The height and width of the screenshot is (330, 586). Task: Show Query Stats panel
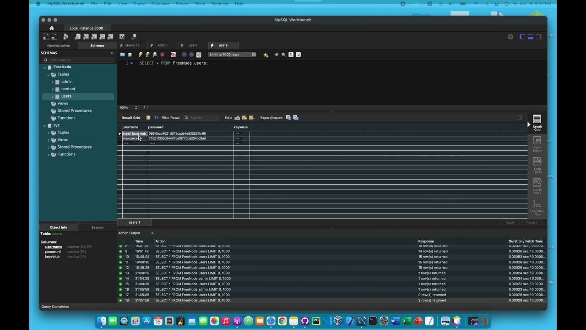[537, 187]
